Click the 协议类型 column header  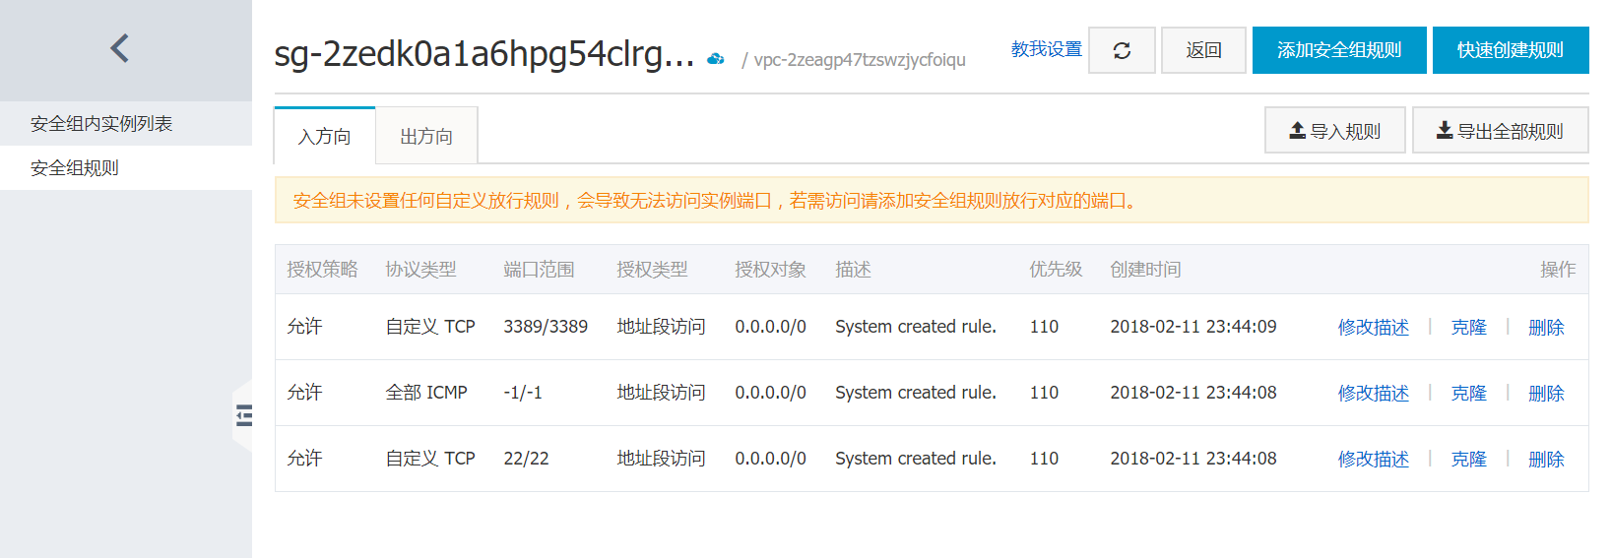click(x=420, y=270)
